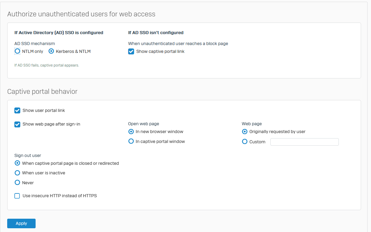Click 'If Active Directory (AD) SSO is configured' heading
This screenshot has width=371, height=232.
(59, 32)
